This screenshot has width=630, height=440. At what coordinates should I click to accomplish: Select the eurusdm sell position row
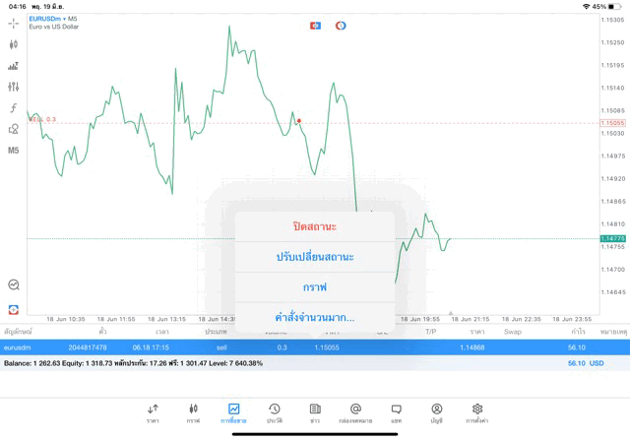[x=315, y=347]
